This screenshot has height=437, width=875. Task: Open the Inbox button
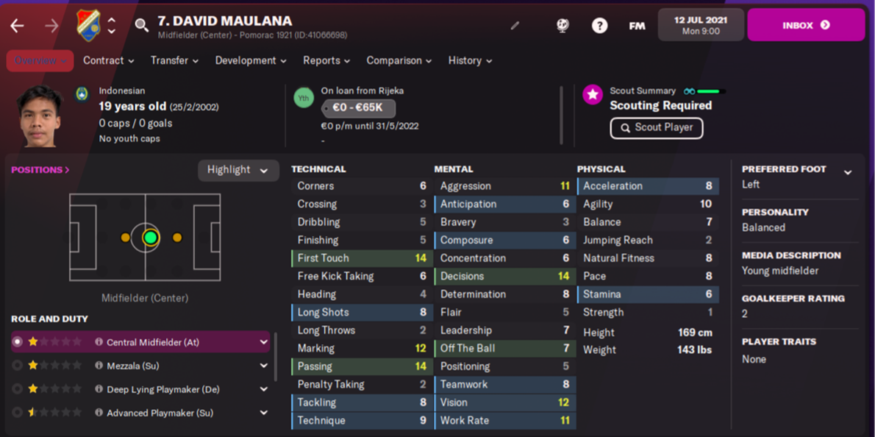[x=806, y=25]
